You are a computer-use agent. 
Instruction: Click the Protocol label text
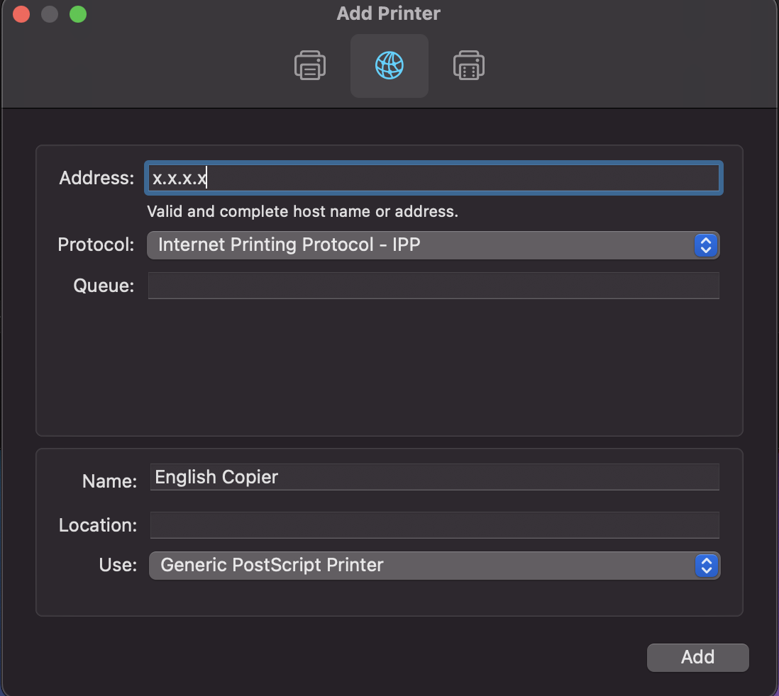click(x=96, y=245)
